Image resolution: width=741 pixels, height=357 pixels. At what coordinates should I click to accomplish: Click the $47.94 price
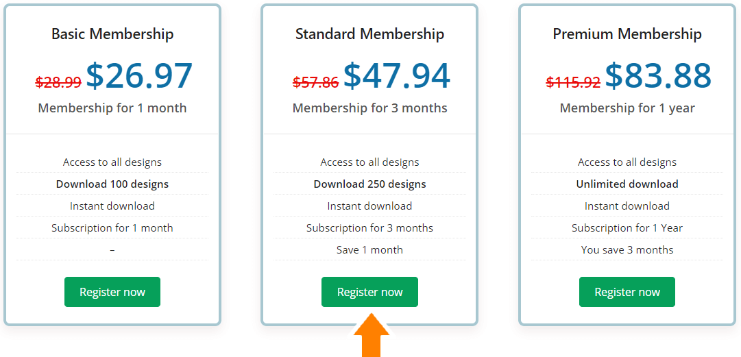[x=397, y=75]
